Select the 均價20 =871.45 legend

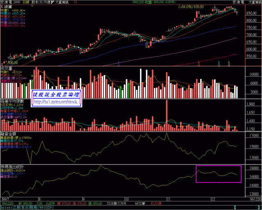click(13, 16)
